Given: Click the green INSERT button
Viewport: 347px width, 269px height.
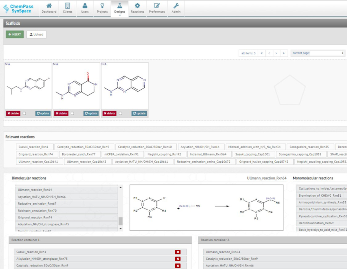Looking at the screenshot, I should (x=15, y=34).
